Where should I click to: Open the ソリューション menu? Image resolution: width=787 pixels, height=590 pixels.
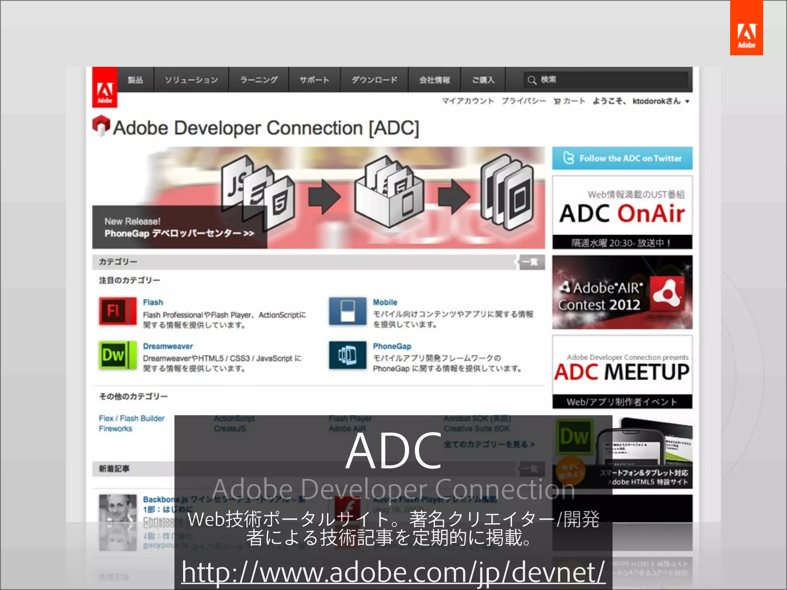pos(191,80)
